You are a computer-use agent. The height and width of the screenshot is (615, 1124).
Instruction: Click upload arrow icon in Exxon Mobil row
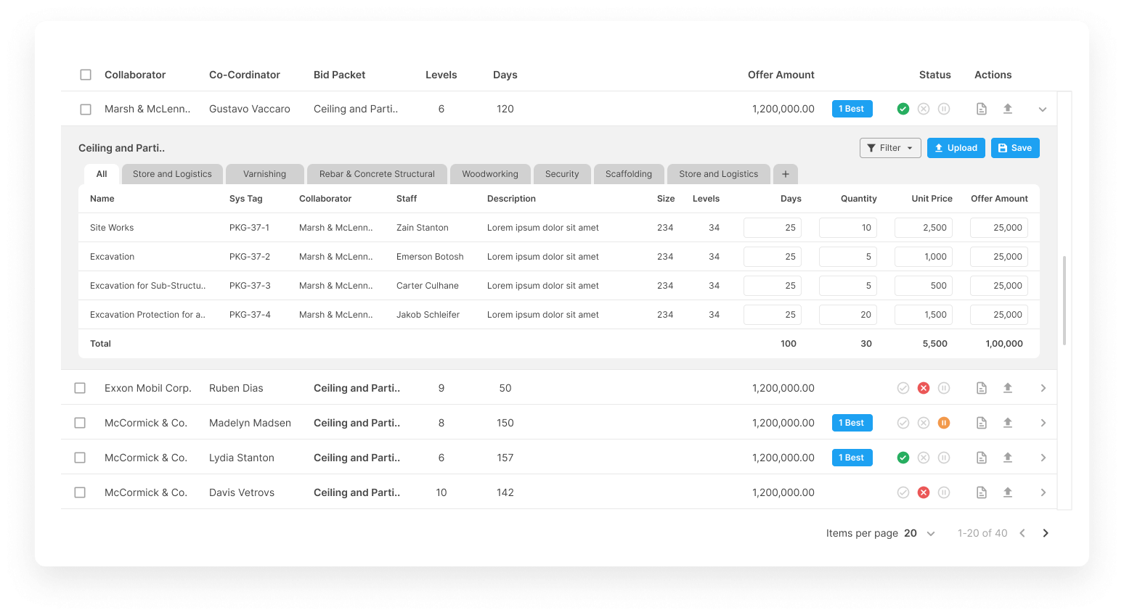[1007, 388]
